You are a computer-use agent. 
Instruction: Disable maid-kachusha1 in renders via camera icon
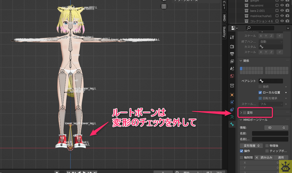tap(288, 16)
